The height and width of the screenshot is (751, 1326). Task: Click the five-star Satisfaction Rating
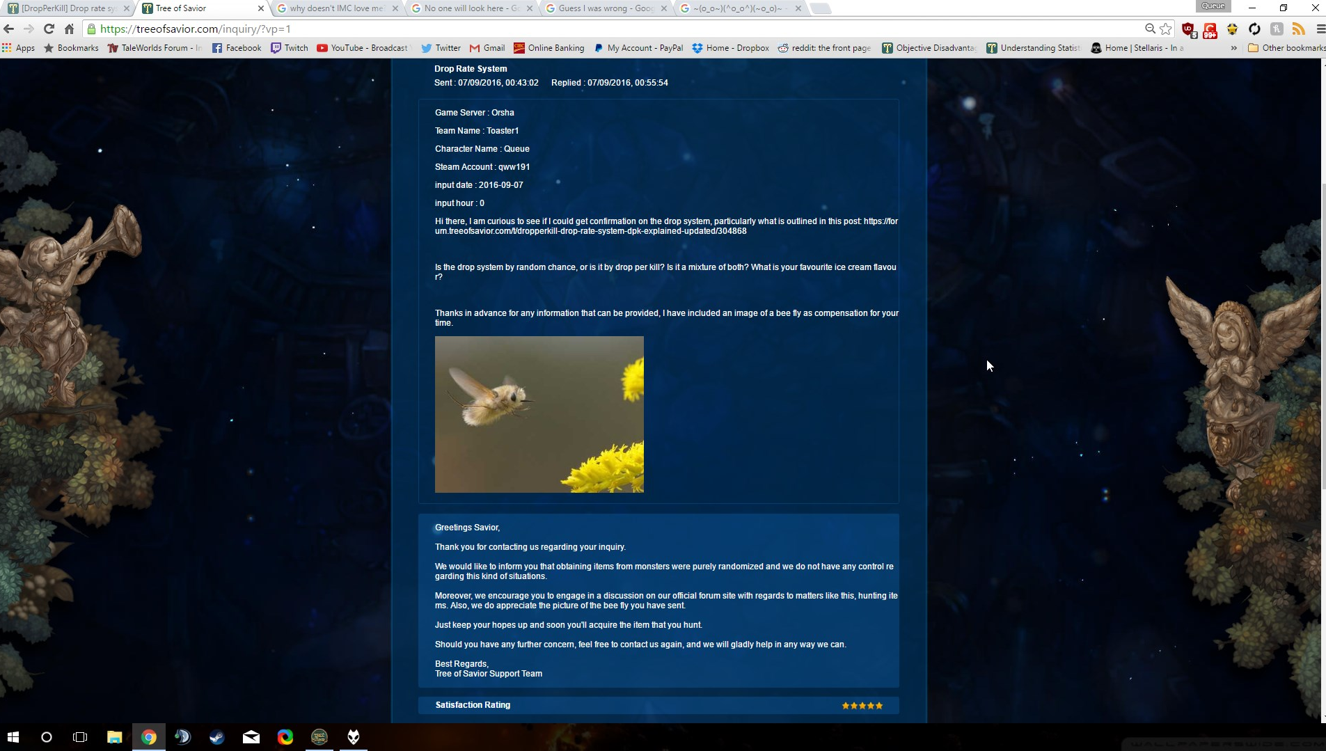pos(862,705)
